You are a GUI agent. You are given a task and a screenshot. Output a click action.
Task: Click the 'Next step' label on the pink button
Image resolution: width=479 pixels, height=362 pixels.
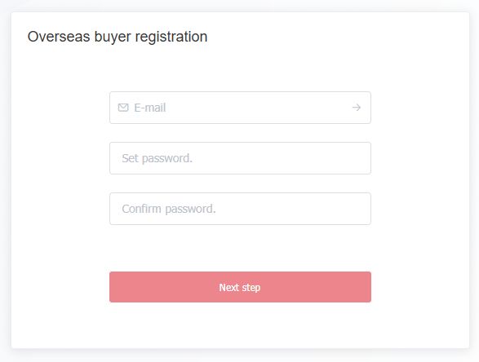[x=240, y=288]
